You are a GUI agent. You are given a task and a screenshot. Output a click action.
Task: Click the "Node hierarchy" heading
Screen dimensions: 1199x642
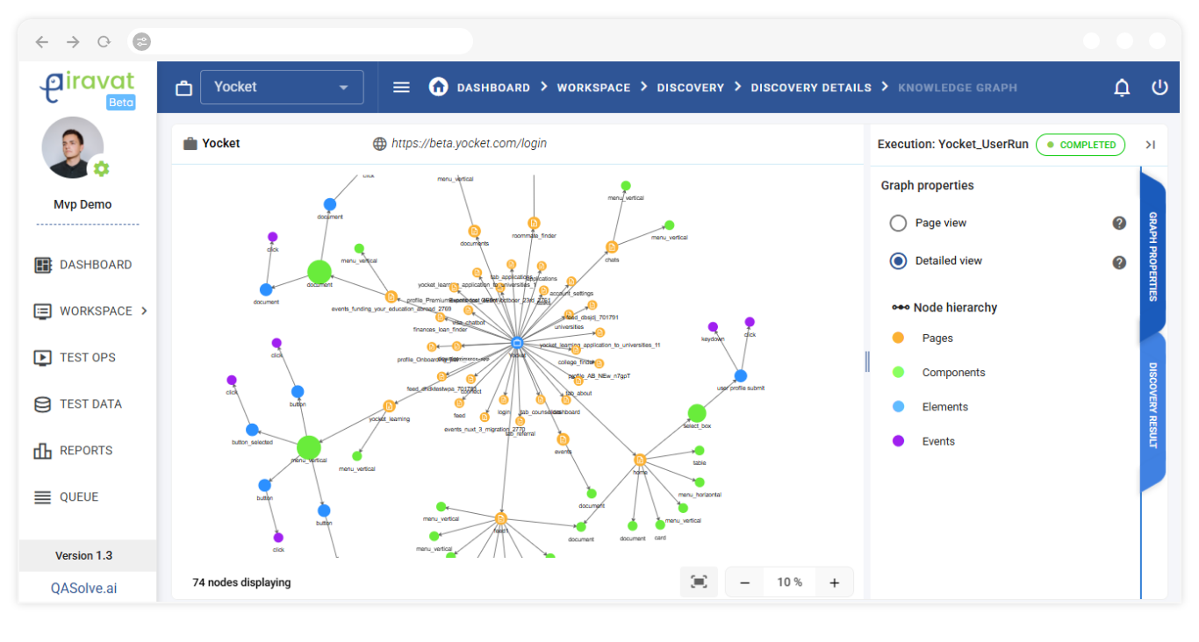coord(955,308)
